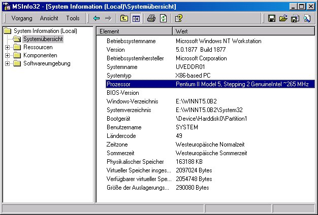Open the Ansicht menu
Screen dimensions: 318x215
[49, 18]
